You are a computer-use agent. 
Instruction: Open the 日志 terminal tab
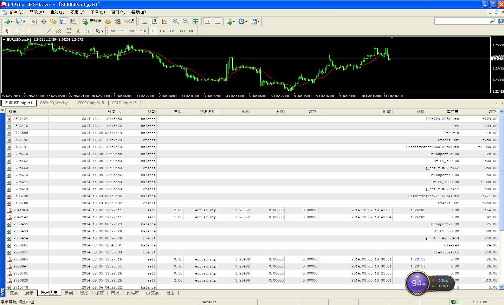[x=170, y=293]
